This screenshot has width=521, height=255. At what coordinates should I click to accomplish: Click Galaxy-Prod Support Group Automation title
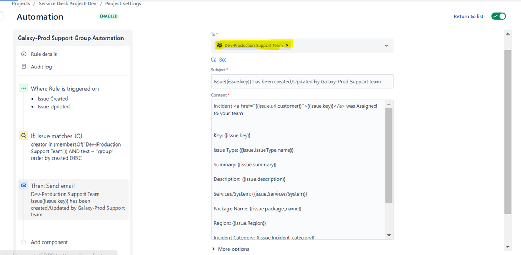(71, 38)
